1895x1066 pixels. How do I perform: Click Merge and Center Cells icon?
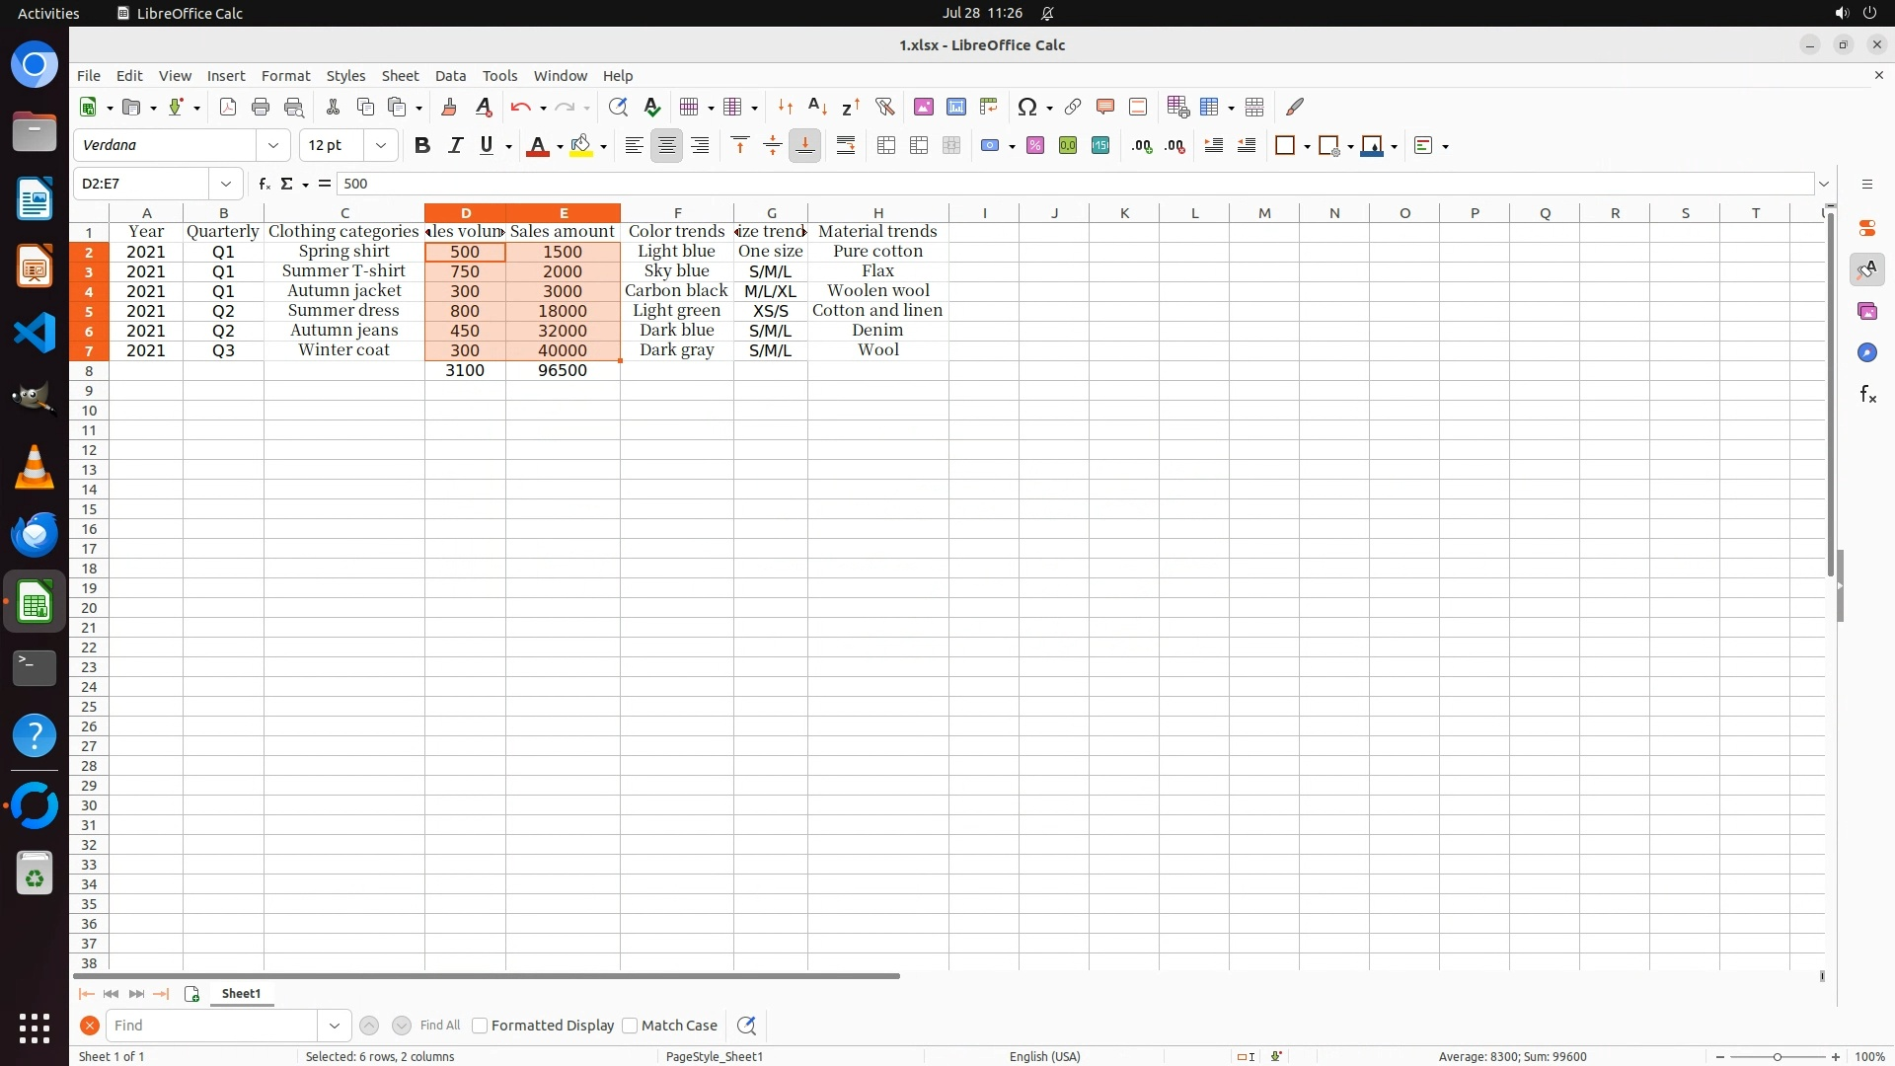[886, 146]
